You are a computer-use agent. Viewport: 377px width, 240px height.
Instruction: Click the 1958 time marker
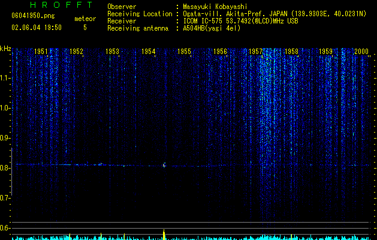pos(291,52)
